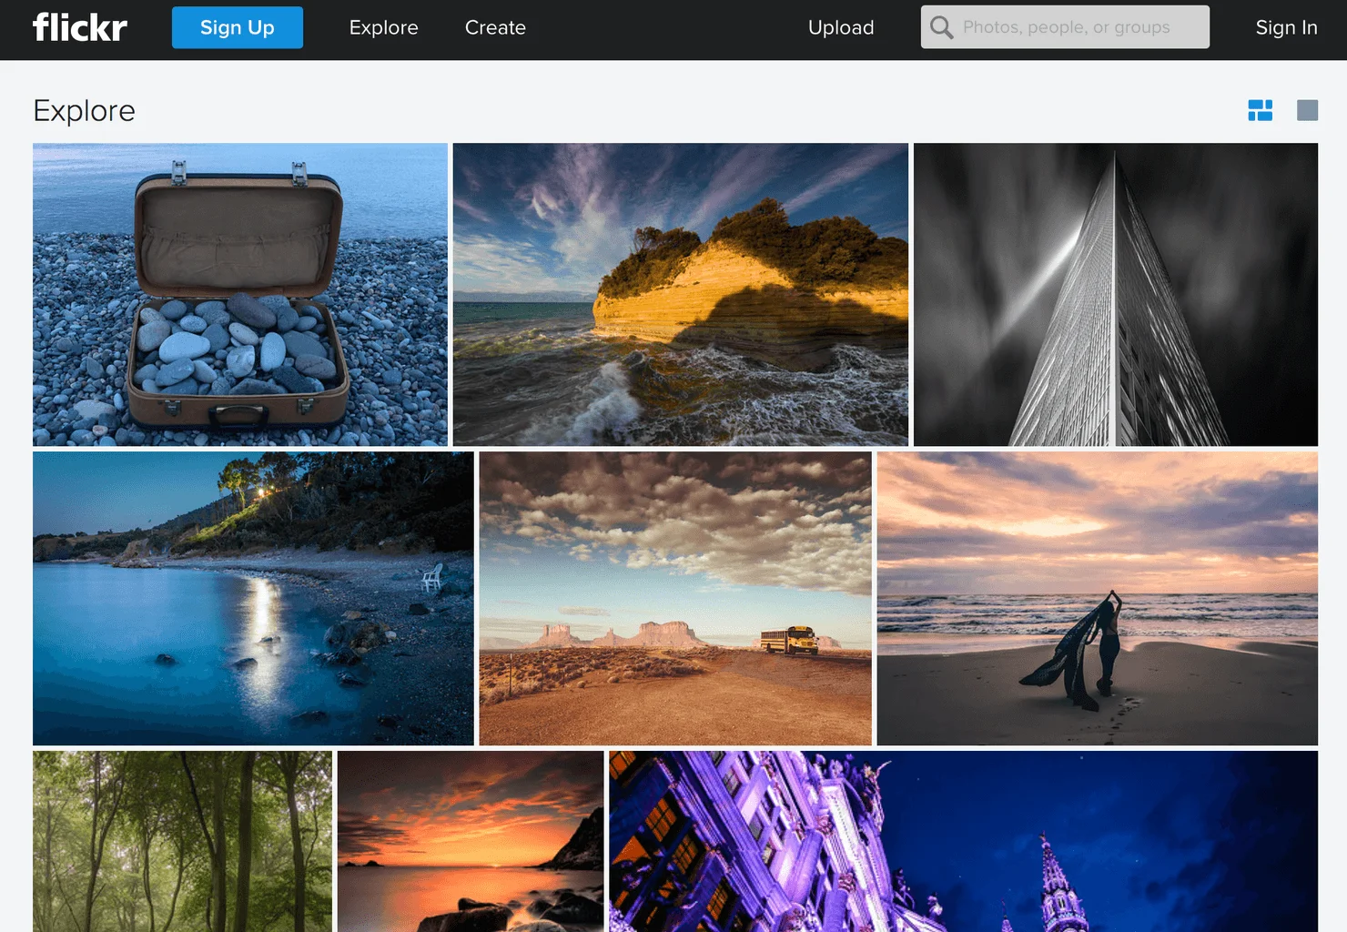Viewport: 1347px width, 932px height.
Task: Open the blue night cove photo
Action: point(252,598)
